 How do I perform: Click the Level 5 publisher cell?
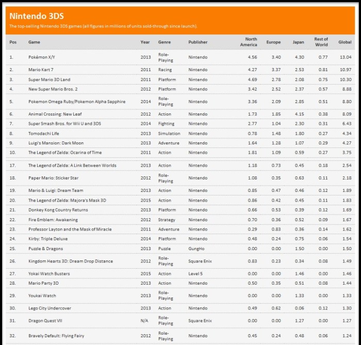click(x=195, y=274)
